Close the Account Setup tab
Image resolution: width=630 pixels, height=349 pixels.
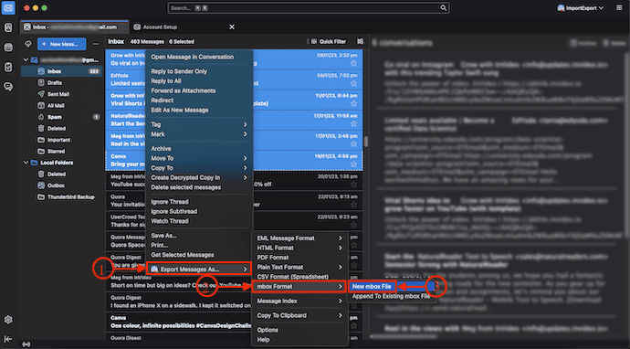pos(232,26)
